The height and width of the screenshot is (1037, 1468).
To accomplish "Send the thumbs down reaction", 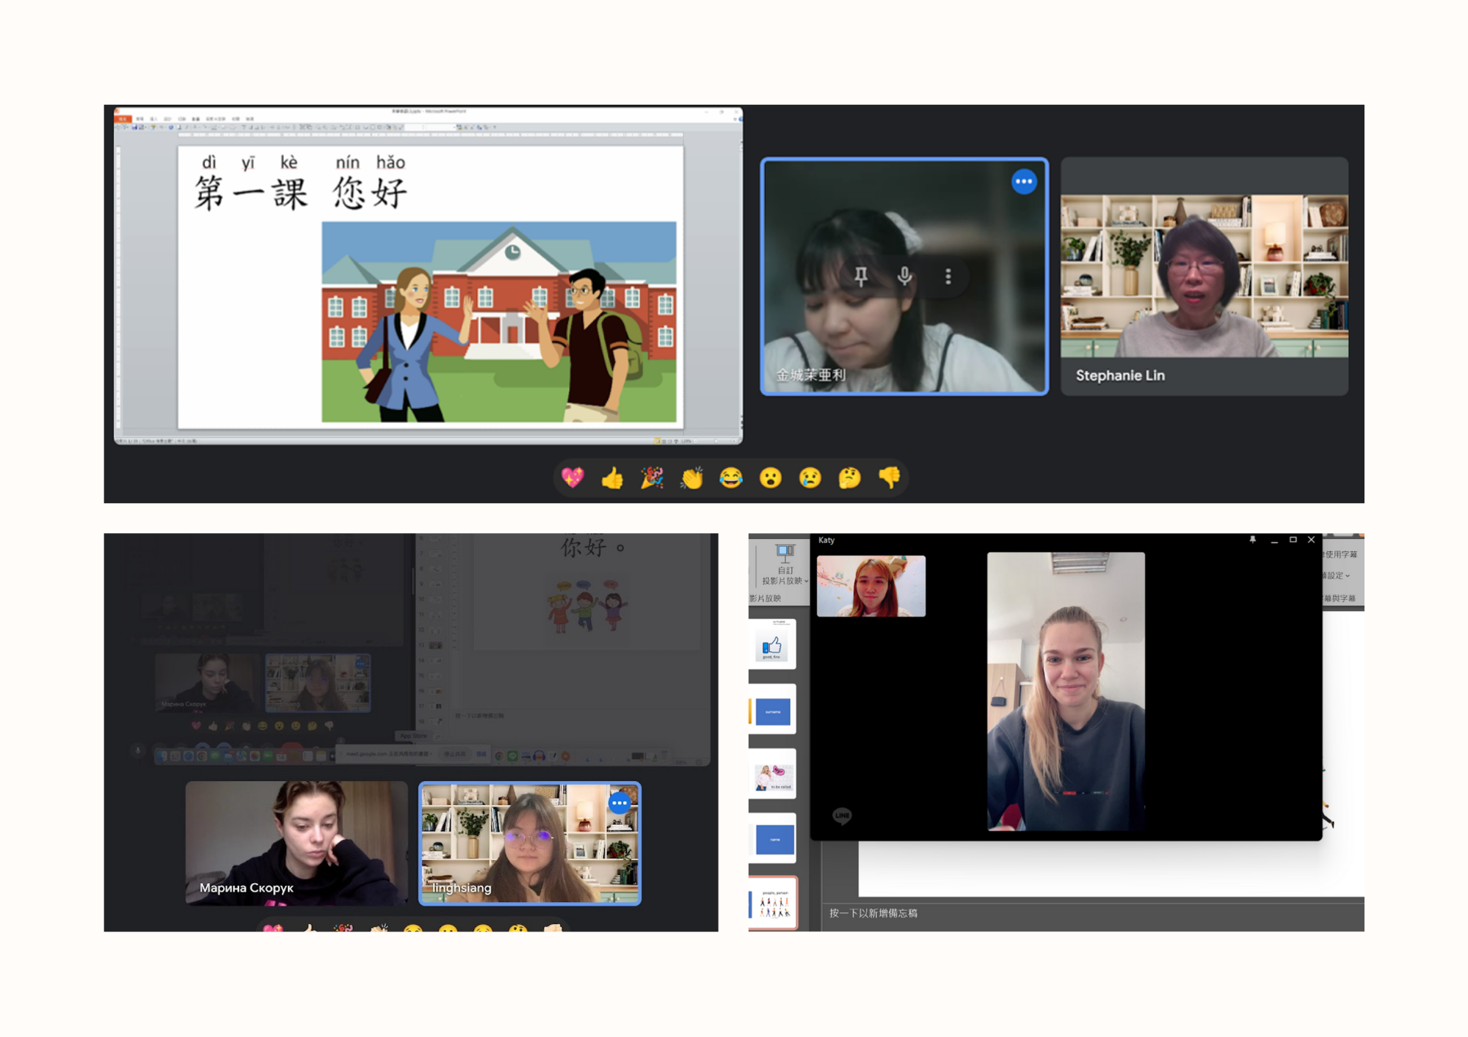I will click(890, 478).
